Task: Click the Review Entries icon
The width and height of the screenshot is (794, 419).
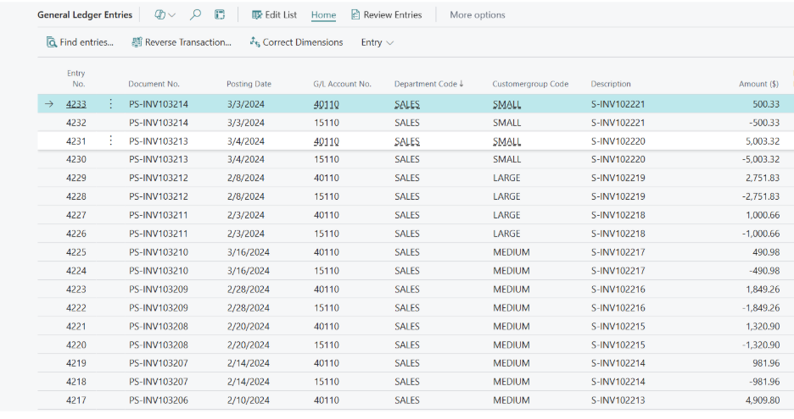Action: click(355, 15)
